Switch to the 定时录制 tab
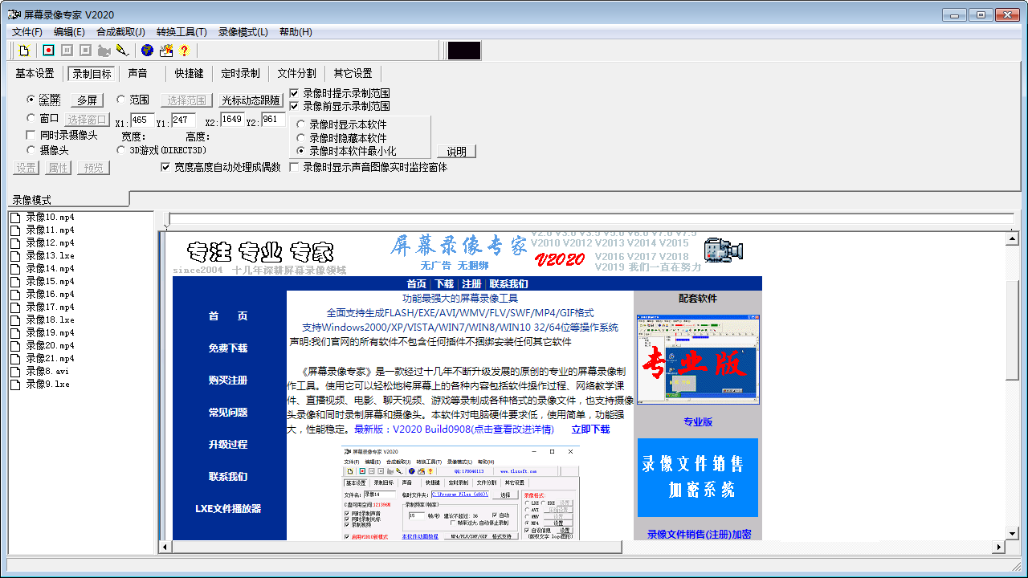This screenshot has height=578, width=1028. click(241, 73)
